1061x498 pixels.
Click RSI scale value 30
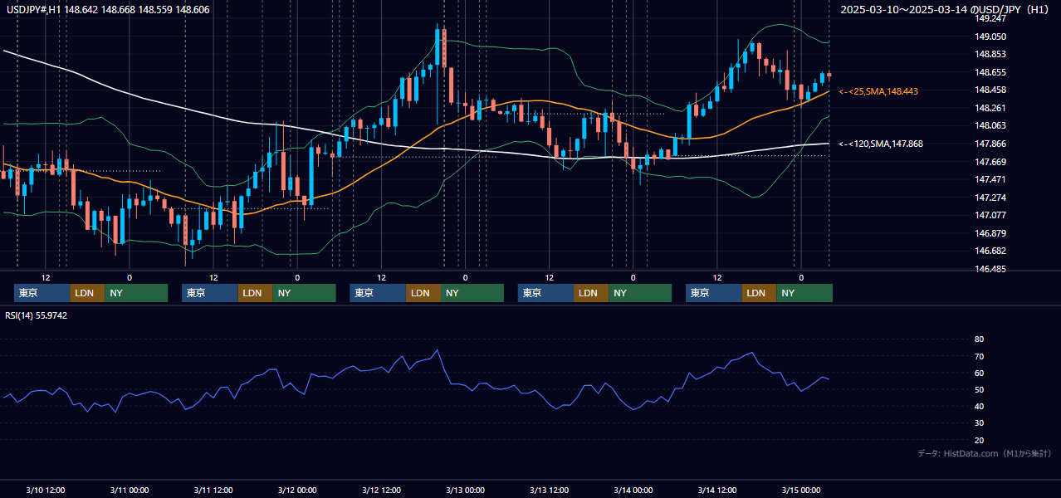pos(979,423)
